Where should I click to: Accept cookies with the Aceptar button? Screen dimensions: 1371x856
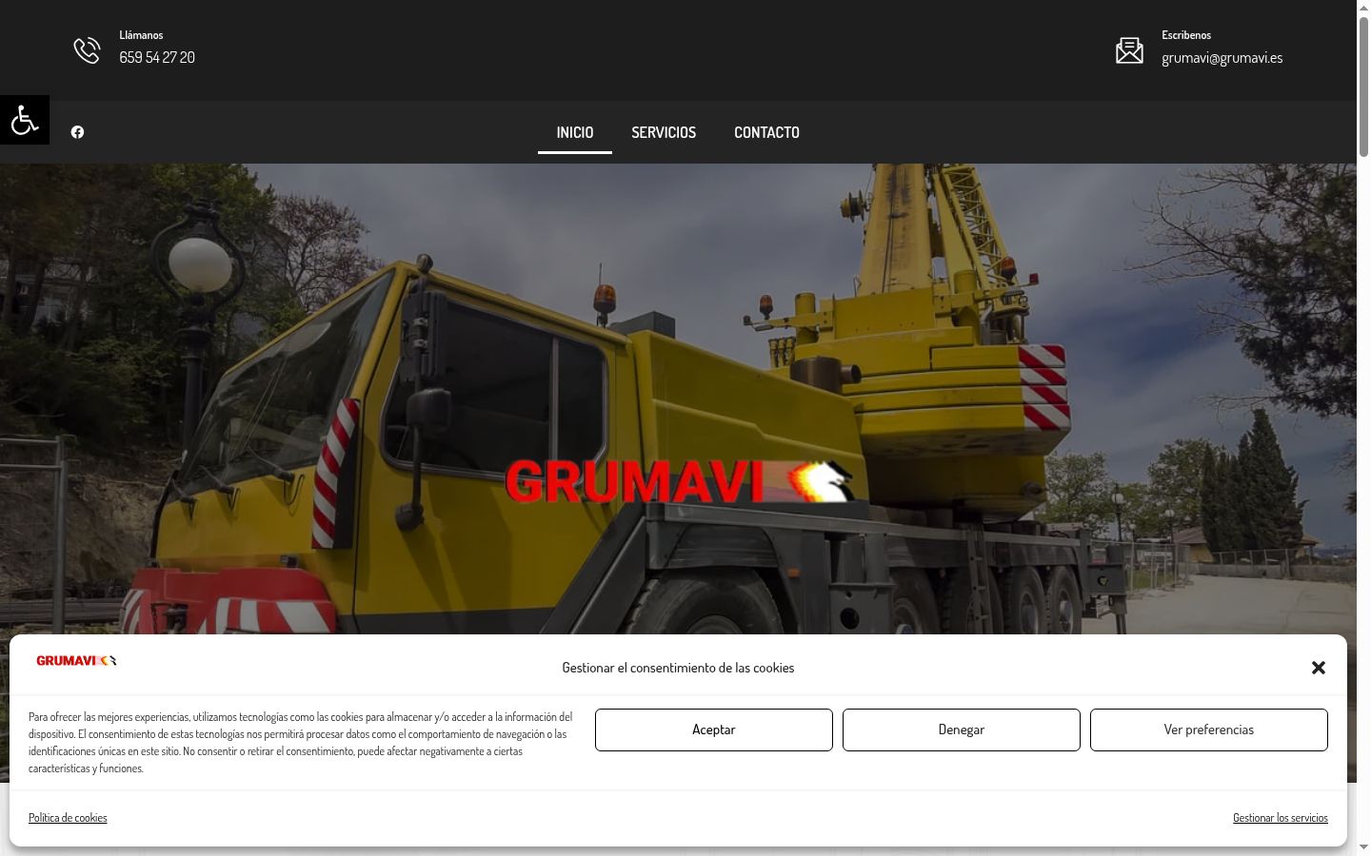(714, 730)
